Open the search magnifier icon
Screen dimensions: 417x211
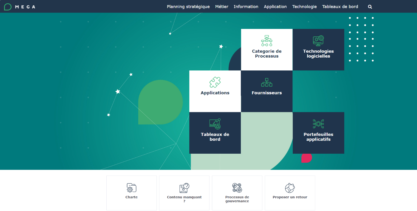(x=370, y=7)
